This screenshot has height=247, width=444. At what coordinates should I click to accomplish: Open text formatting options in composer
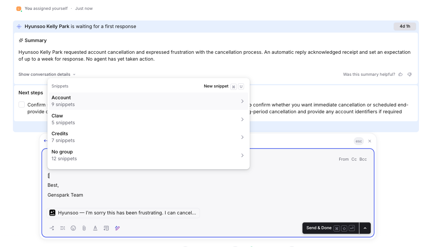pyautogui.click(x=95, y=228)
